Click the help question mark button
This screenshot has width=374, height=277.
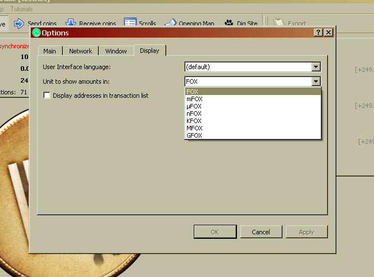(x=318, y=33)
